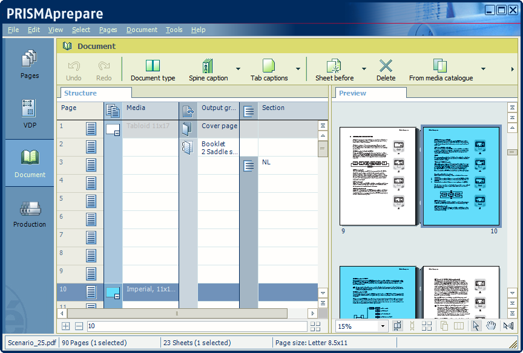The height and width of the screenshot is (353, 523).
Task: Click the Preview vertical scrollbar thumb
Action: pyautogui.click(x=512, y=152)
